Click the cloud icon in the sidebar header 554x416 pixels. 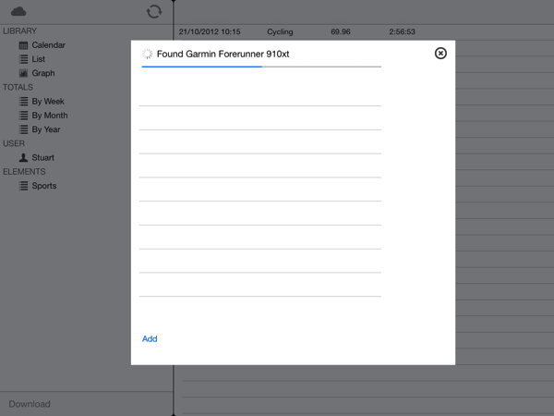tap(18, 12)
